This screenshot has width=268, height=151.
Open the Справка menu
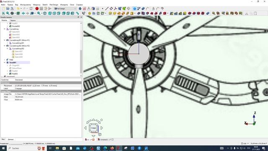79,5
